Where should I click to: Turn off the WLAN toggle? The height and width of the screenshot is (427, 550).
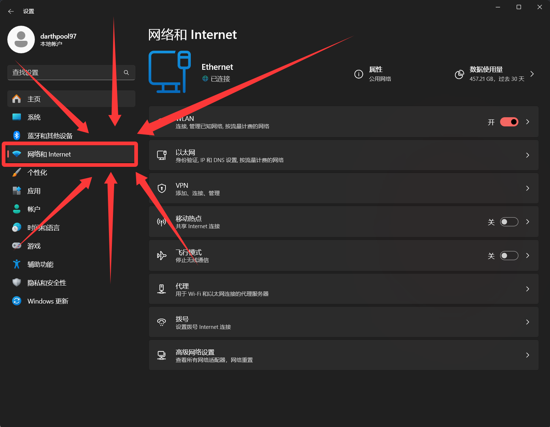pos(509,122)
